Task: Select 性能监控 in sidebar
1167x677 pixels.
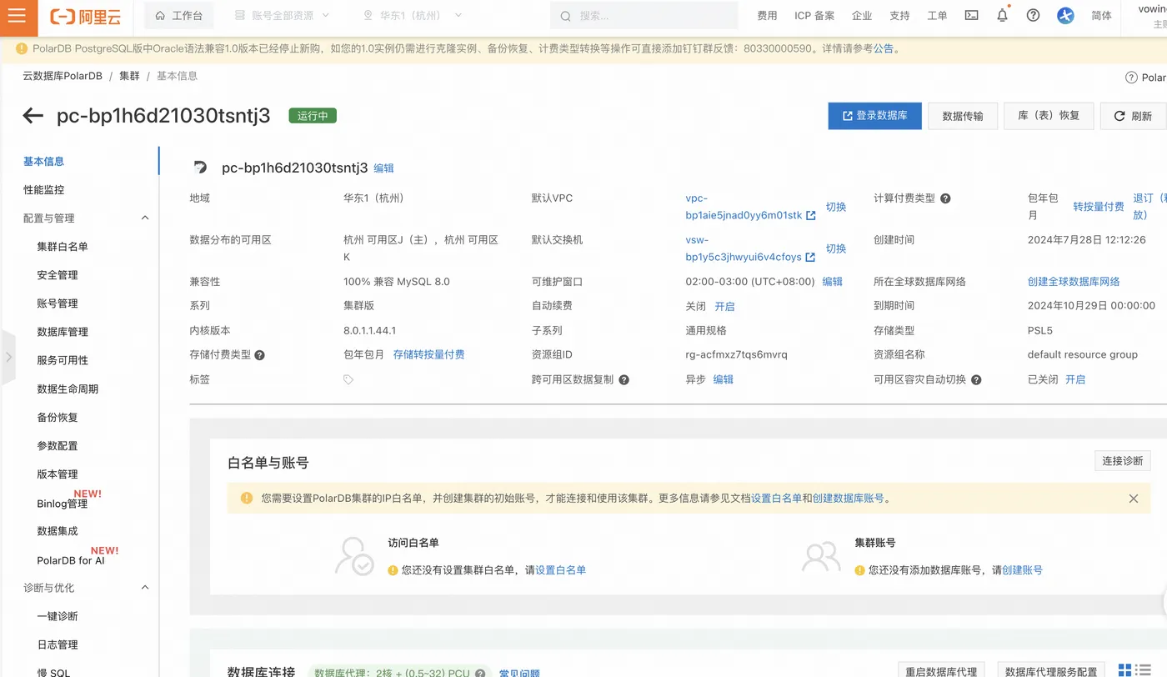Action: pyautogui.click(x=43, y=190)
